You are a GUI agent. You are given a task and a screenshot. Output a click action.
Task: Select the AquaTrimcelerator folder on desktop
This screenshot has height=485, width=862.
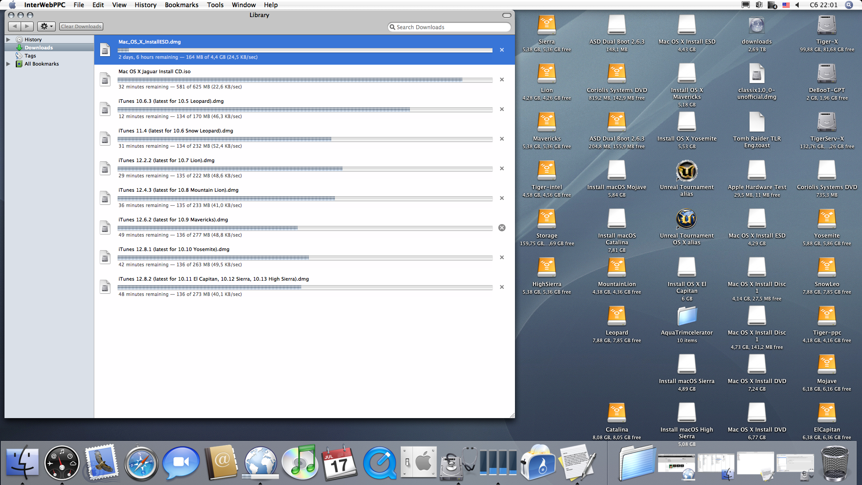point(686,317)
